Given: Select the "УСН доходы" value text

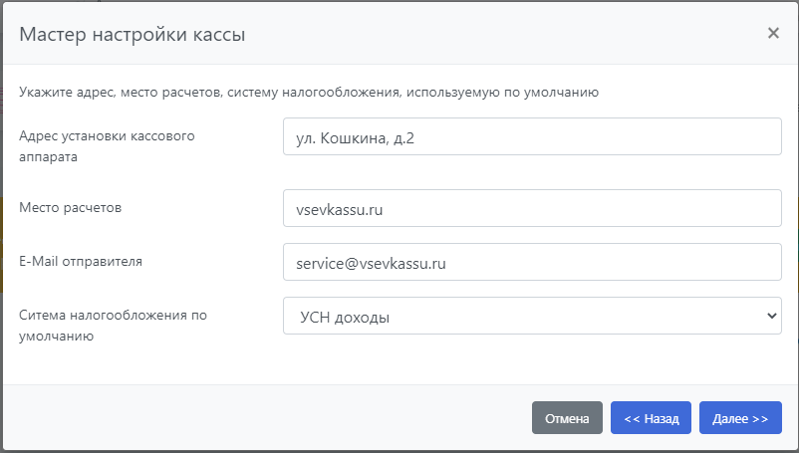Looking at the screenshot, I should click(344, 317).
